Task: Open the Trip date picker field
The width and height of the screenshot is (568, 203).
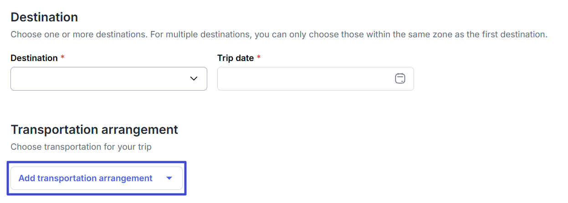Action: coord(316,79)
